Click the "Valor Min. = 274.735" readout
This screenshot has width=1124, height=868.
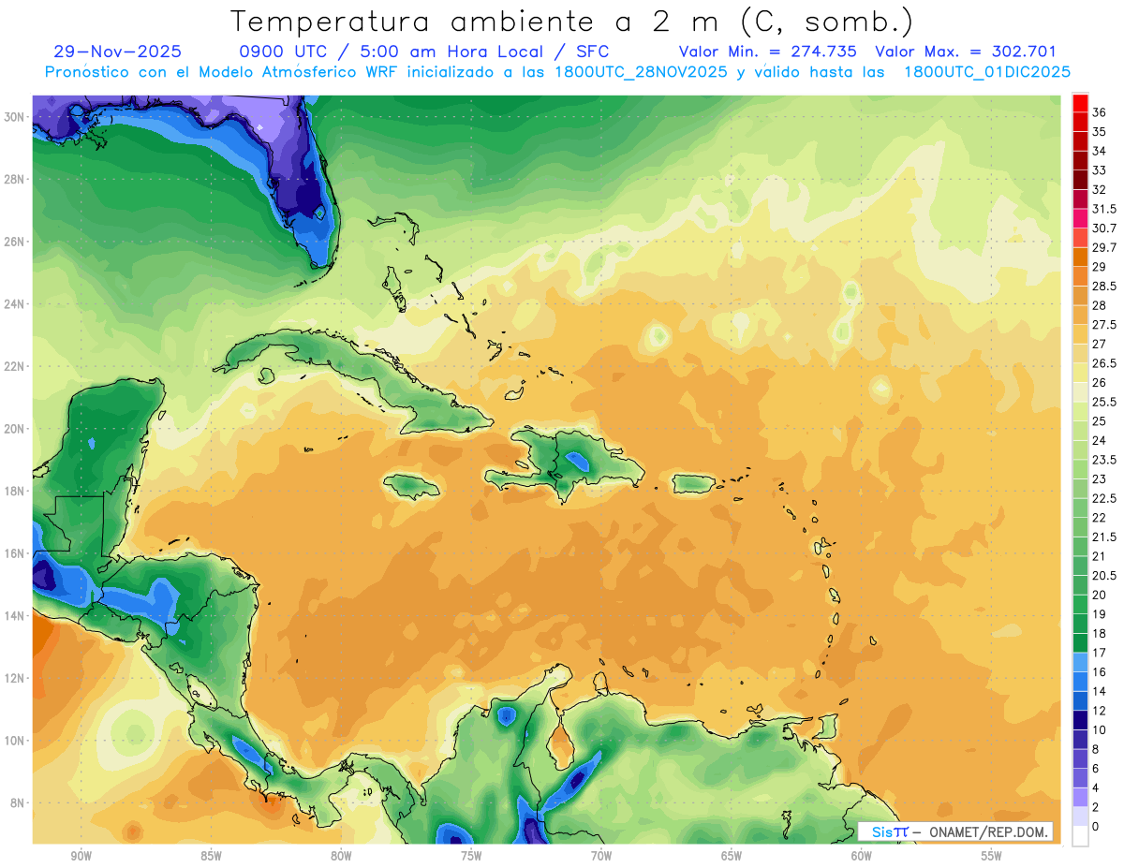click(x=767, y=51)
